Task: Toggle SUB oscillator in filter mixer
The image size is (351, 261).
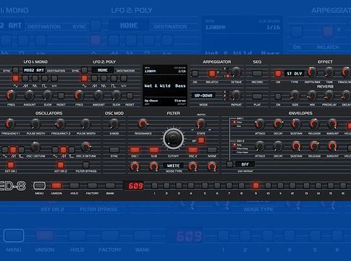Action: pyautogui.click(x=154, y=150)
